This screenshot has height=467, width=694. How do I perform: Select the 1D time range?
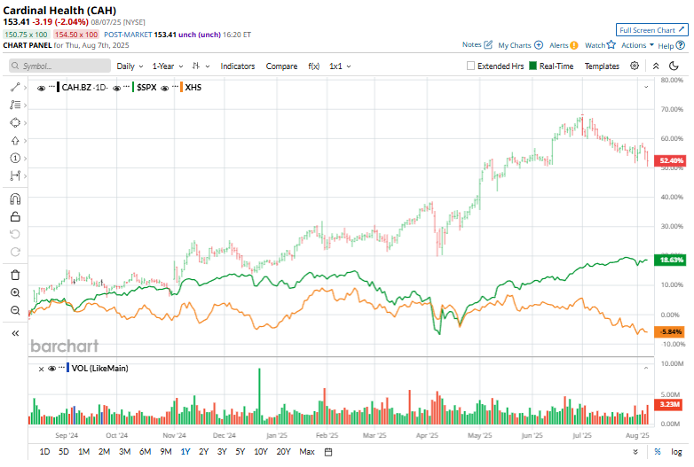click(44, 452)
